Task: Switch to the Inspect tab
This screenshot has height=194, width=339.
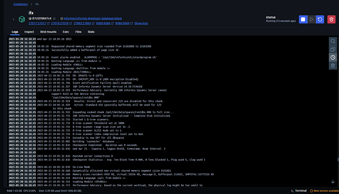Action: [x=29, y=32]
